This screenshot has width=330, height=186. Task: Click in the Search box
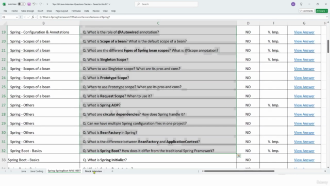click(x=166, y=4)
